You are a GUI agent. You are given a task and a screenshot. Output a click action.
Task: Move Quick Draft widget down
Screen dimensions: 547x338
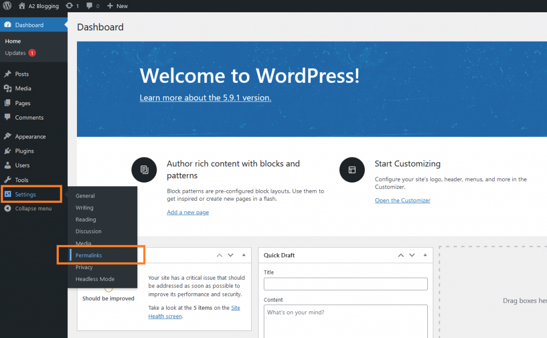(412, 255)
